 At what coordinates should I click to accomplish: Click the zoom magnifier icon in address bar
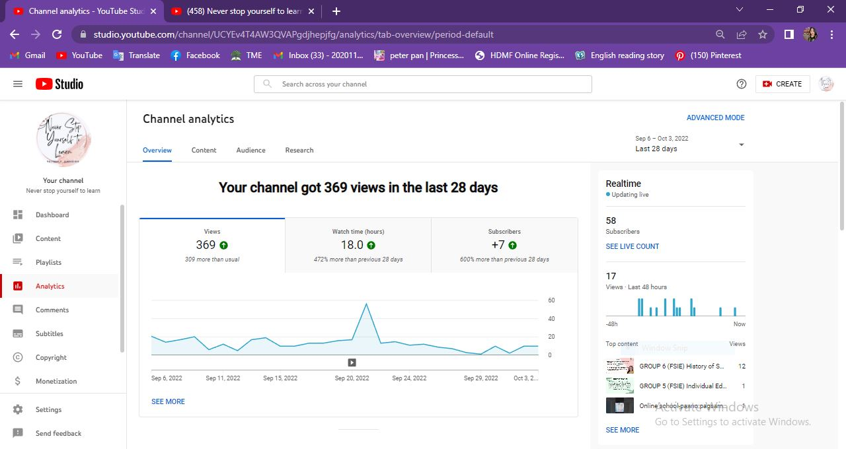coord(720,34)
